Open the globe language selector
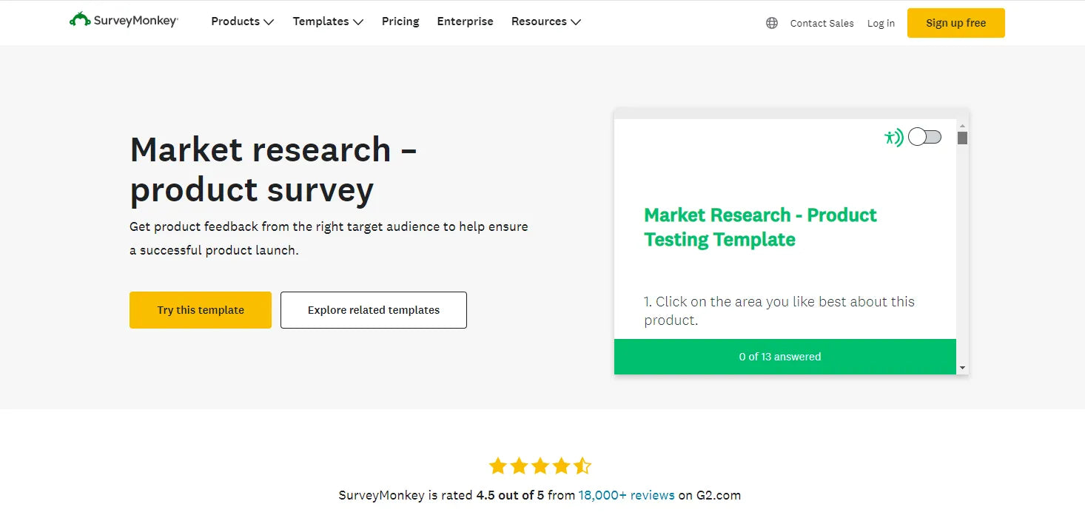1085x521 pixels. 772,23
